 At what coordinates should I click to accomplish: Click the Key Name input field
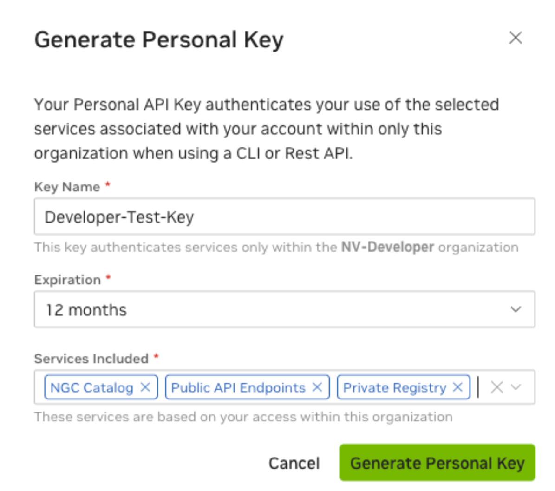click(x=284, y=216)
